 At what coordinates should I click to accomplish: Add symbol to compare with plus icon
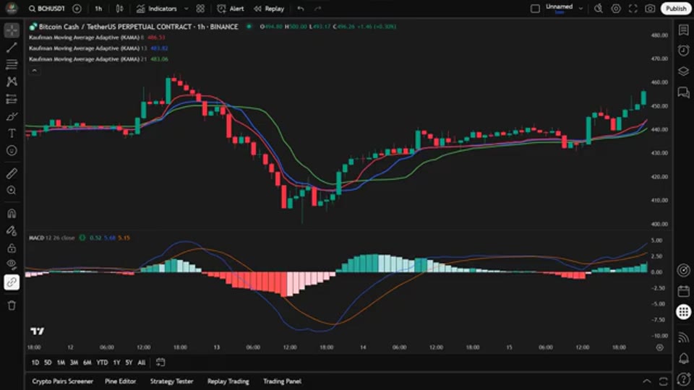coord(77,9)
